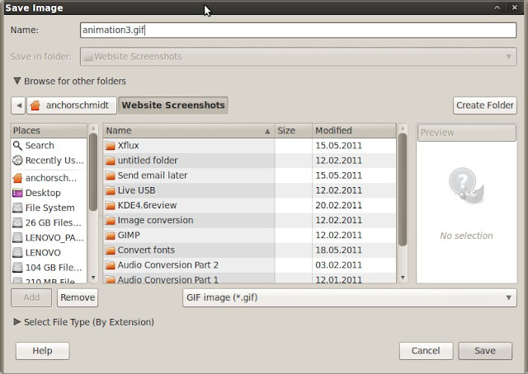Select the KDE4.6review folder name

[147, 205]
